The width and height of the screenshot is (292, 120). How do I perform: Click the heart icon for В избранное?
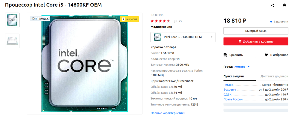[x=266, y=55]
